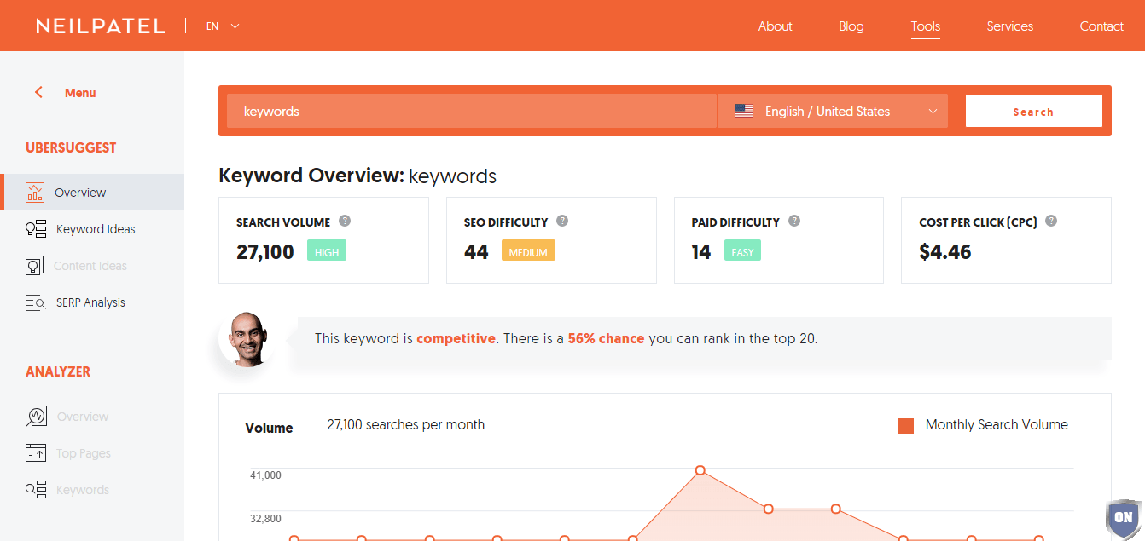This screenshot has width=1145, height=541.
Task: Click the '56% chance' highlighted text
Action: coord(606,338)
